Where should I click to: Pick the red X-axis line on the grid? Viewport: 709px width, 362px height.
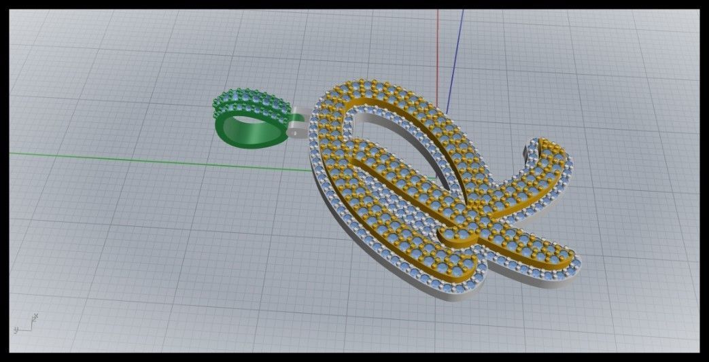pos(437,58)
